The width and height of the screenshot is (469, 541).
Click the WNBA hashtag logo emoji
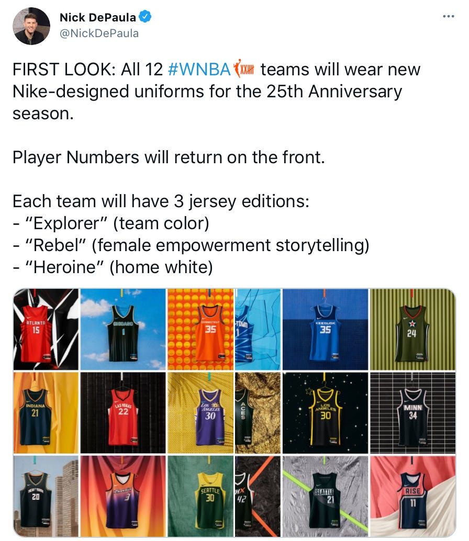click(244, 69)
